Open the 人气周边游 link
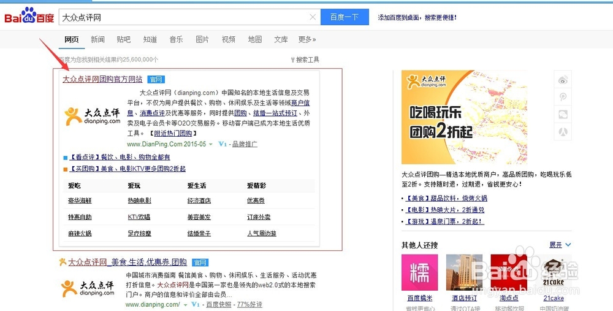 pos(262,234)
